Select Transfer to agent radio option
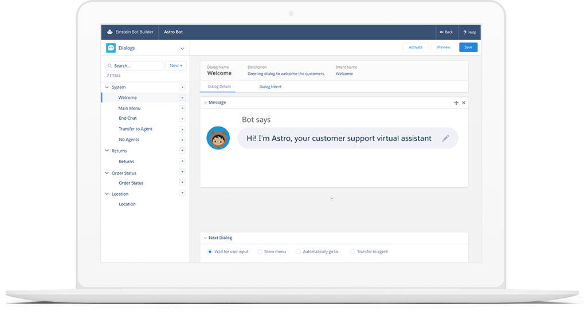This screenshot has height=315, width=584. tap(352, 251)
